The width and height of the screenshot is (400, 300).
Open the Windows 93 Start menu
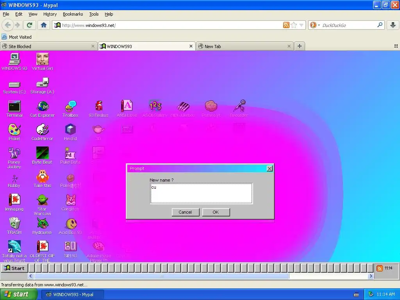[x=14, y=268]
